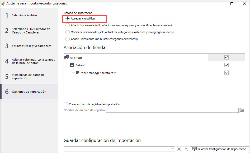
Task: Open the saved import configuration dropdown arrow
Action: [173, 149]
